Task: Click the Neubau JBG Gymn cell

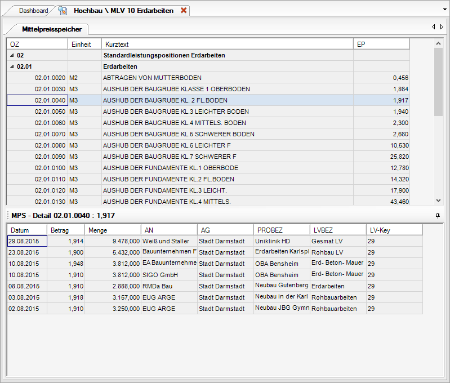Action: (282, 309)
